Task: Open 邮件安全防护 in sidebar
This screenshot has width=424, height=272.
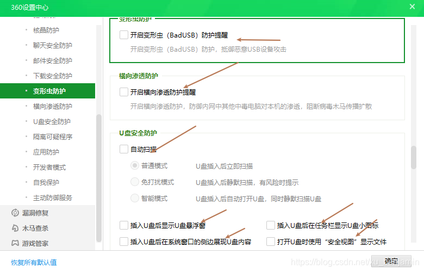Action: tap(53, 60)
